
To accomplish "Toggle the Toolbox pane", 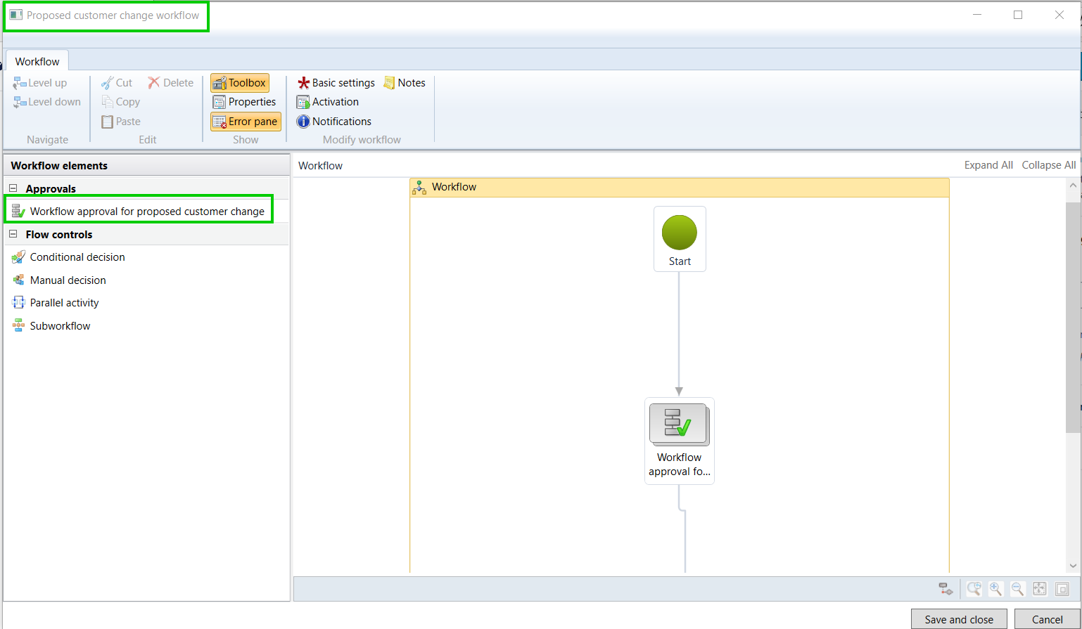I will click(x=240, y=83).
